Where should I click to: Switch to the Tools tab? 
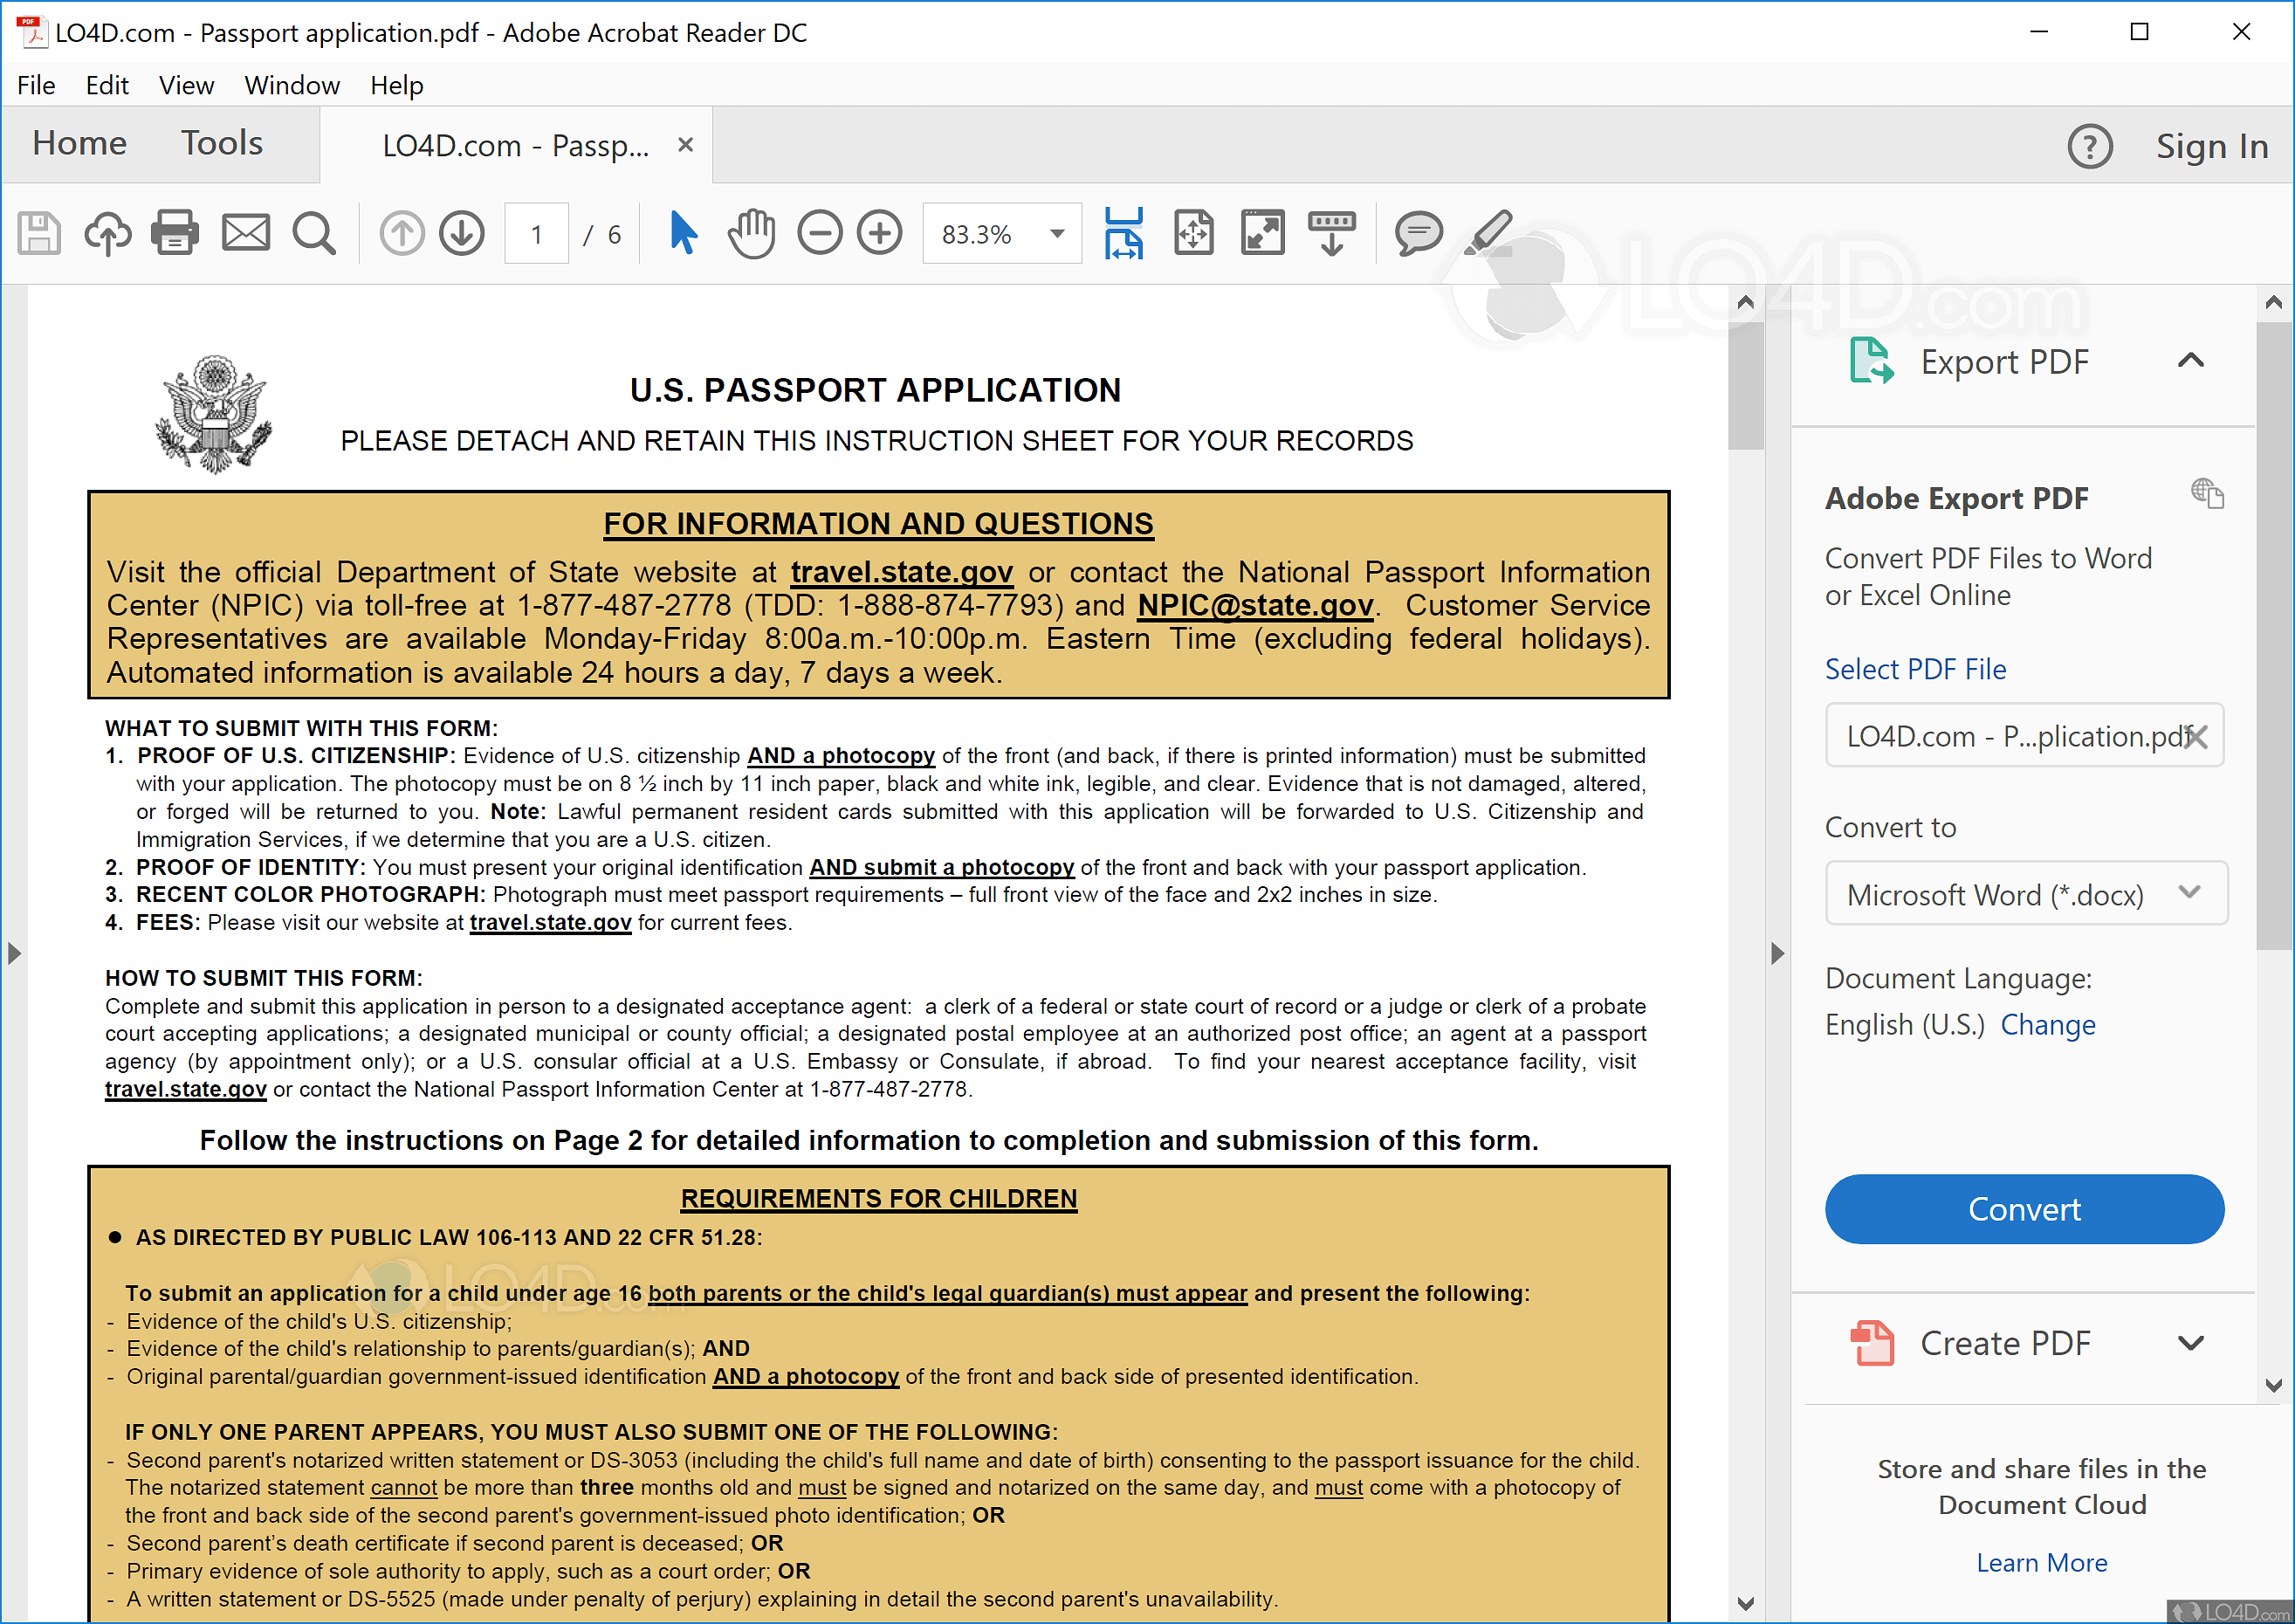(x=221, y=144)
